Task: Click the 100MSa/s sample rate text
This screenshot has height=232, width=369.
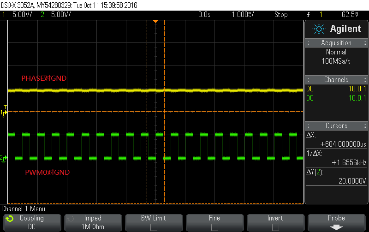Action: tap(336, 61)
